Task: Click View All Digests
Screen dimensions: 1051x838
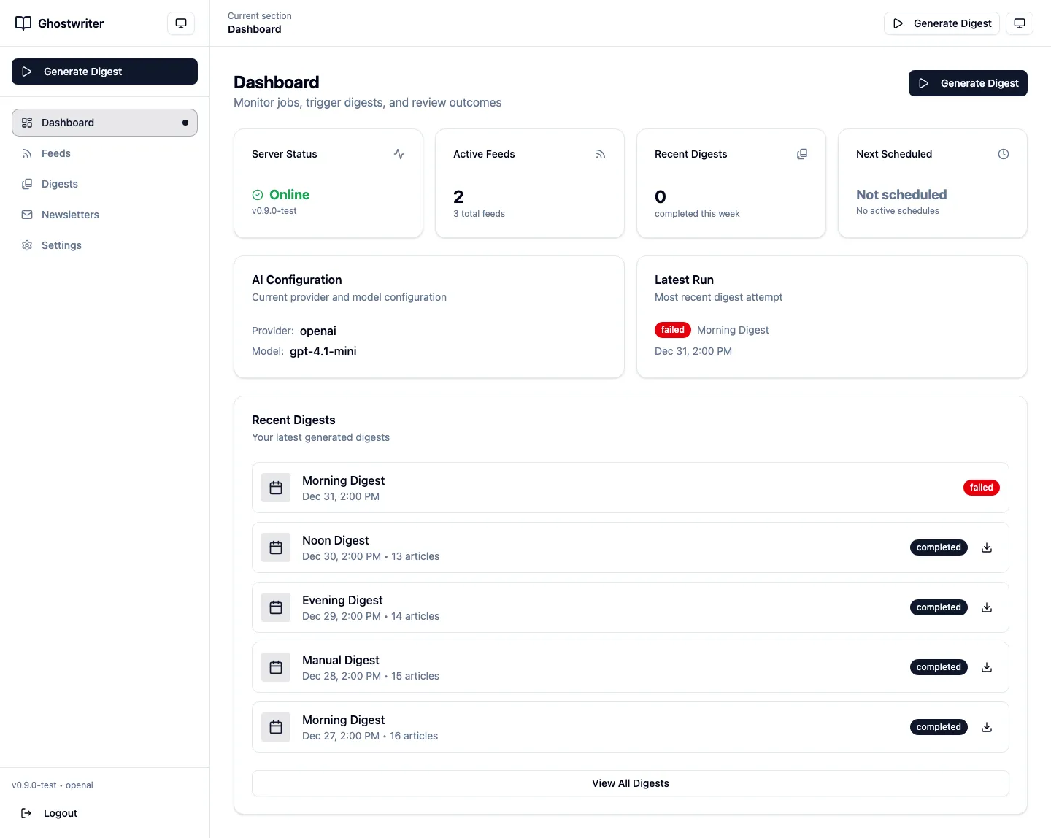Action: coord(630,783)
